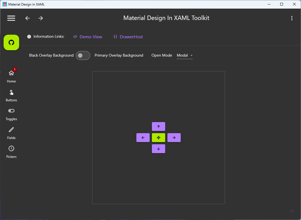301x220 pixels.
Task: Close the Material Design in XAML window
Action: click(294, 4)
